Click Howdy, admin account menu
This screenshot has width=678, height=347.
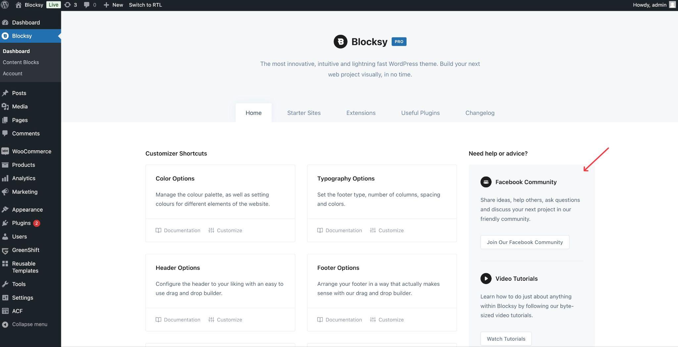click(x=654, y=5)
